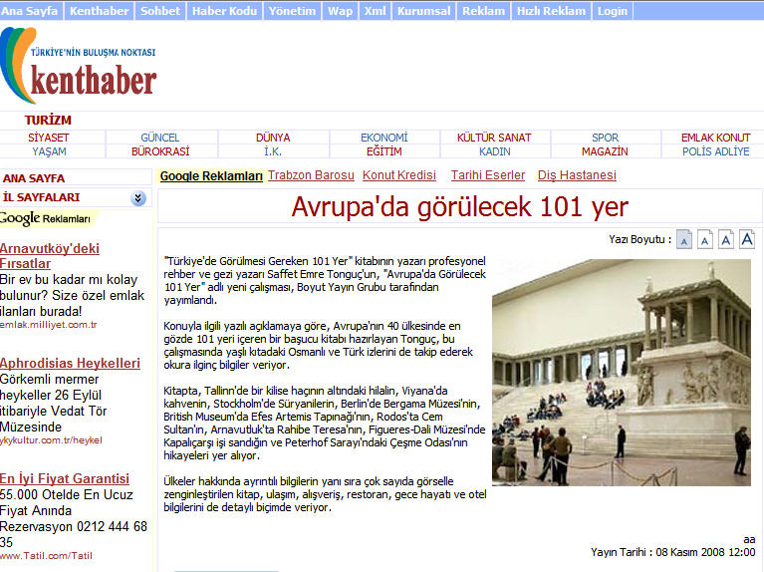
Task: Select the SİYASET category
Action: coord(48,138)
